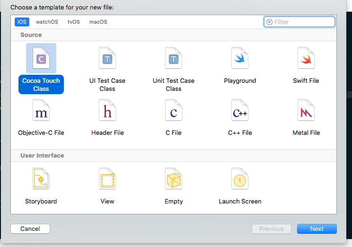Pick the Header File template icon
Screen dimensions: 352x247
point(107,110)
